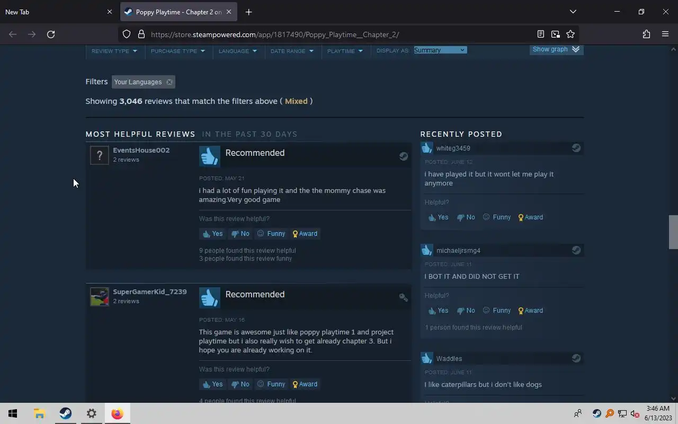678x424 pixels.
Task: Open the Purchase Type filter dropdown
Action: click(177, 51)
